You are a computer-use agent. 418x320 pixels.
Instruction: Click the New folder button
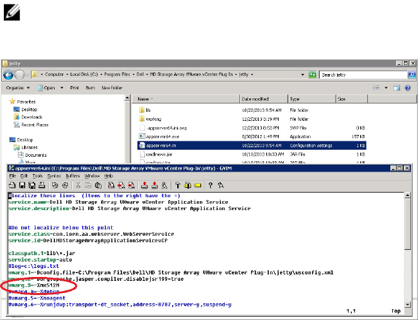112,87
